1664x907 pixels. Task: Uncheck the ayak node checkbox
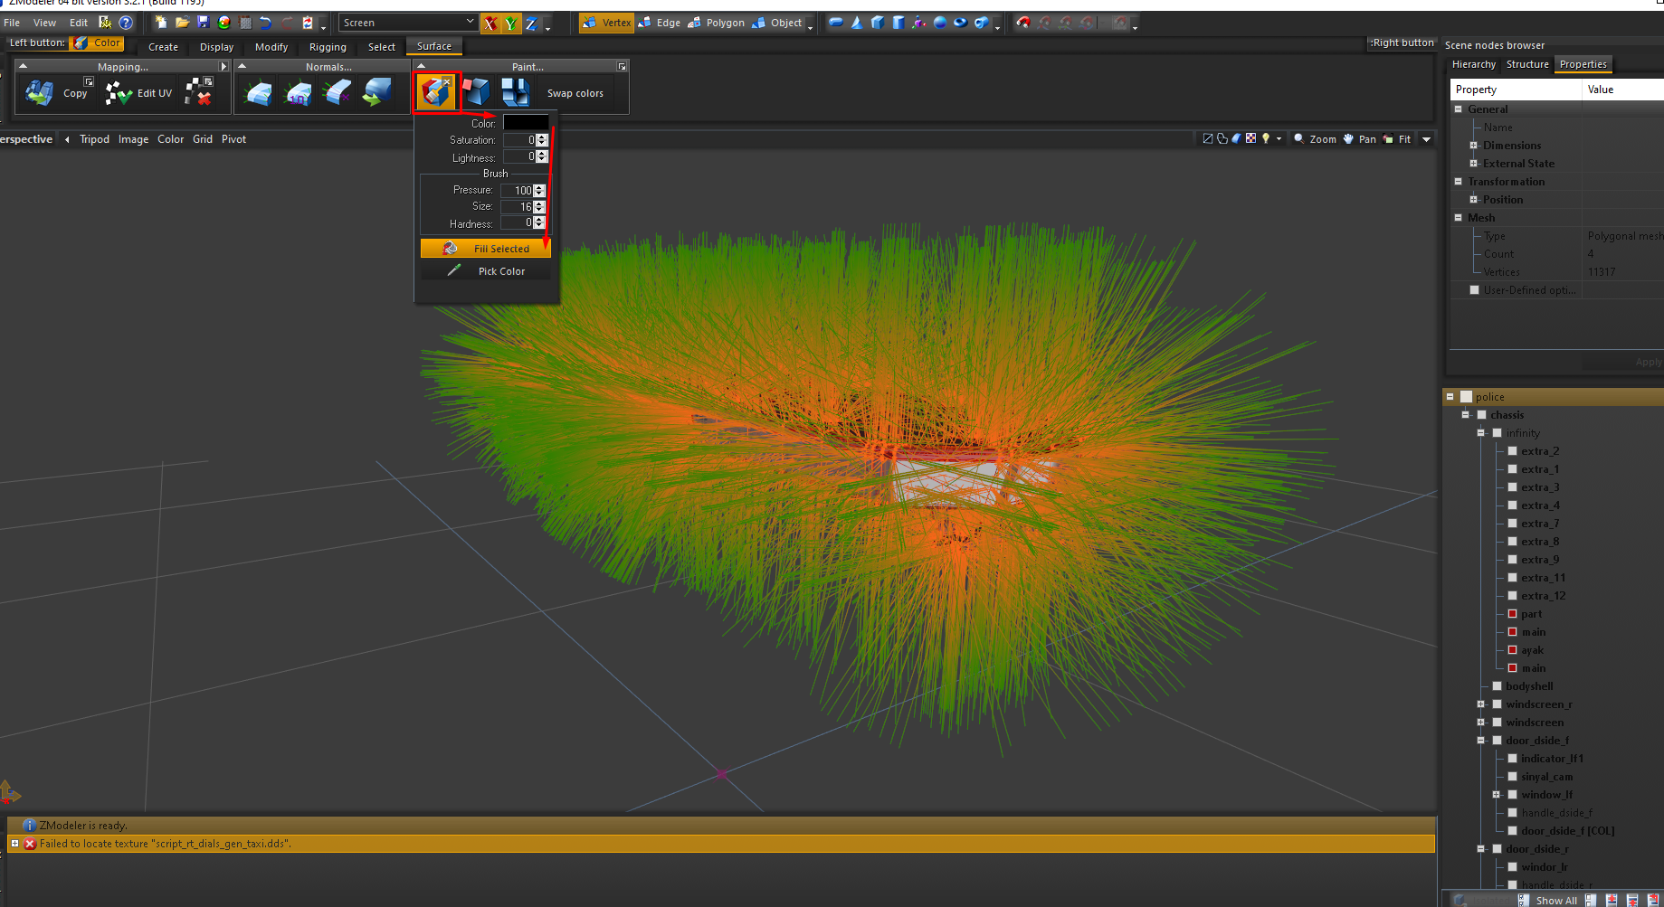click(1512, 650)
